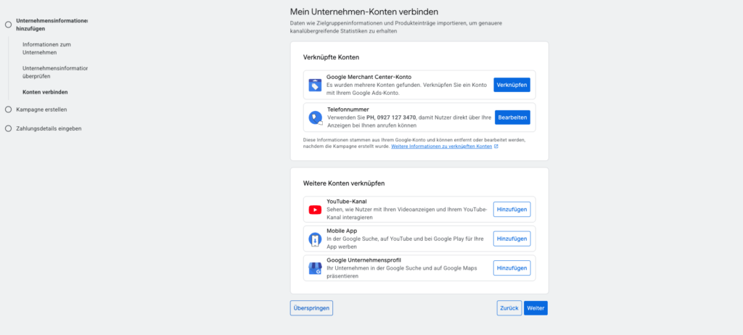Image resolution: width=743 pixels, height=335 pixels.
Task: Select the Kampagne erstellen step circle
Action: [8, 109]
